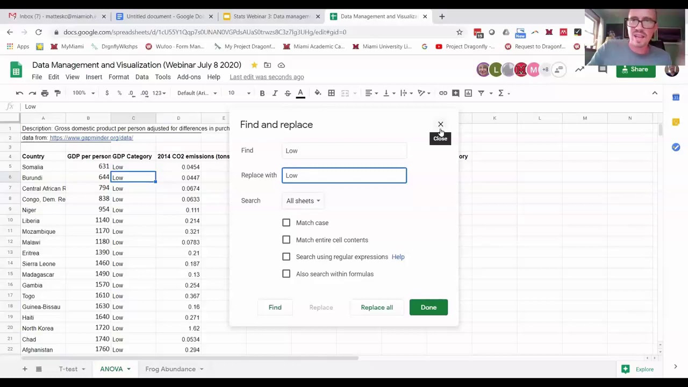The image size is (688, 387).
Task: Open the text rotation dropdown
Action: coord(425,93)
